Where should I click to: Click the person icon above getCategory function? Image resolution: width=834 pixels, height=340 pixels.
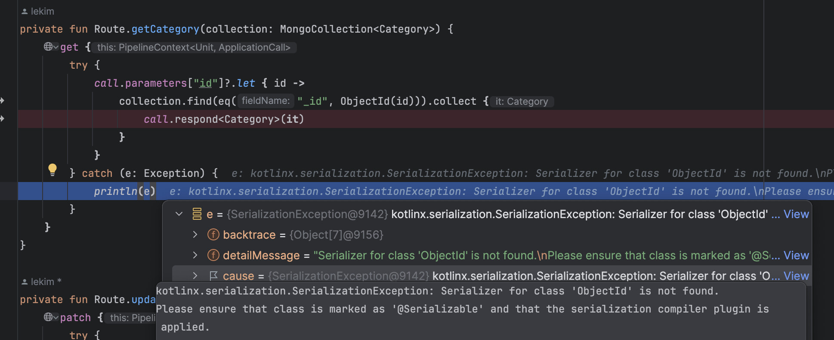tap(25, 12)
